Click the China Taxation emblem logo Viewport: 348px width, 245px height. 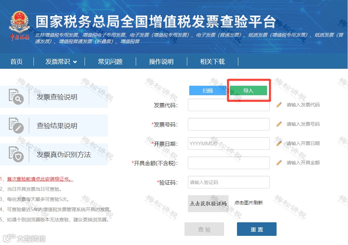pyautogui.click(x=19, y=24)
